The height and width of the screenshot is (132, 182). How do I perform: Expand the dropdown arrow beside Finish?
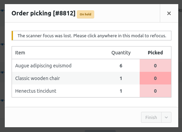coord(166,117)
